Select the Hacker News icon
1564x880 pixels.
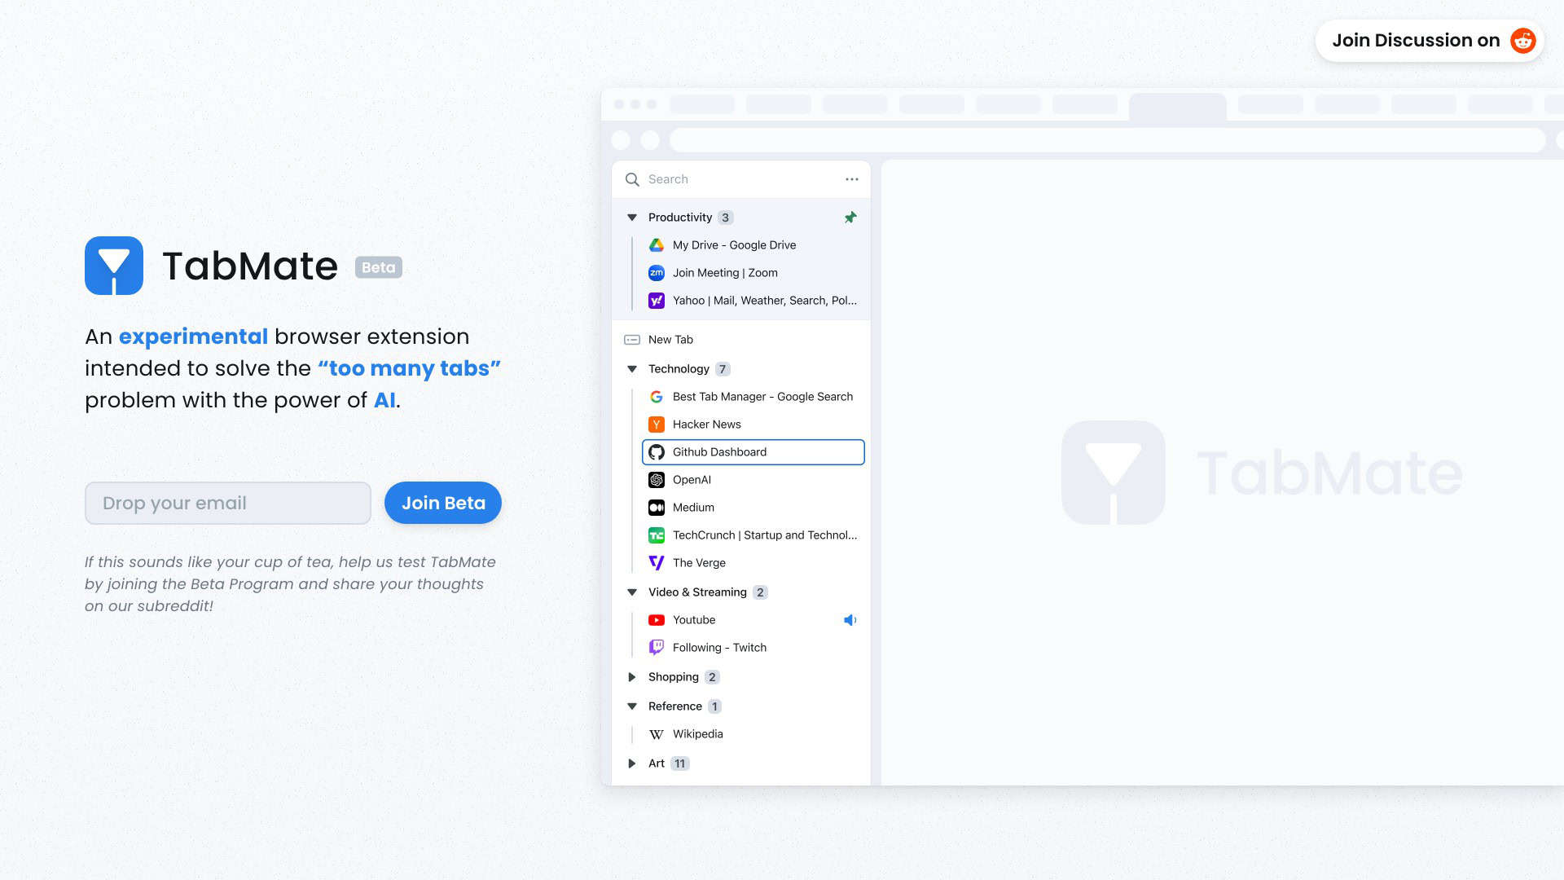click(657, 424)
